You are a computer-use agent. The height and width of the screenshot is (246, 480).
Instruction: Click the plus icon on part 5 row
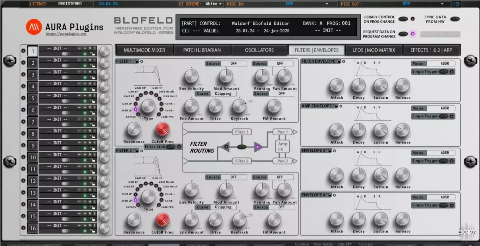[85, 96]
